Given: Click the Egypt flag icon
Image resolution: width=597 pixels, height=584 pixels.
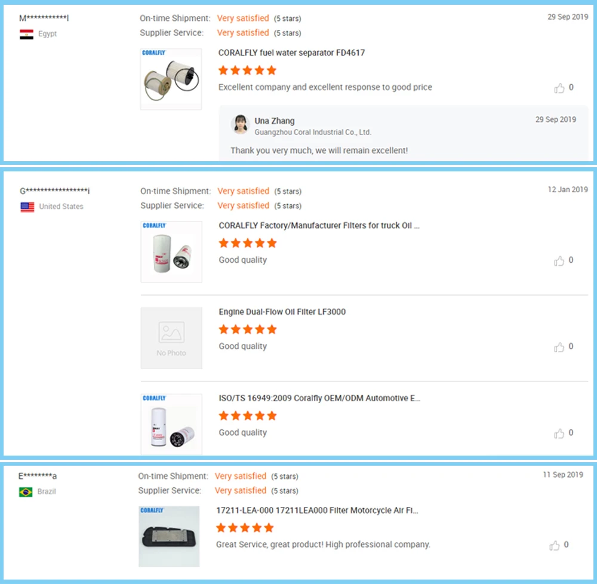Looking at the screenshot, I should 26,35.
